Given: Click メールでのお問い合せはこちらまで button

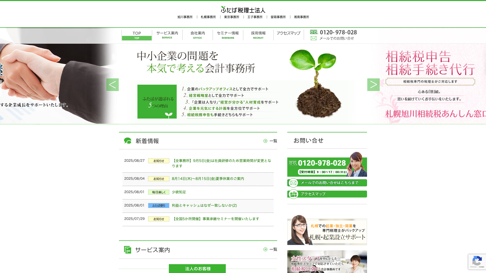Looking at the screenshot, I should [327, 183].
